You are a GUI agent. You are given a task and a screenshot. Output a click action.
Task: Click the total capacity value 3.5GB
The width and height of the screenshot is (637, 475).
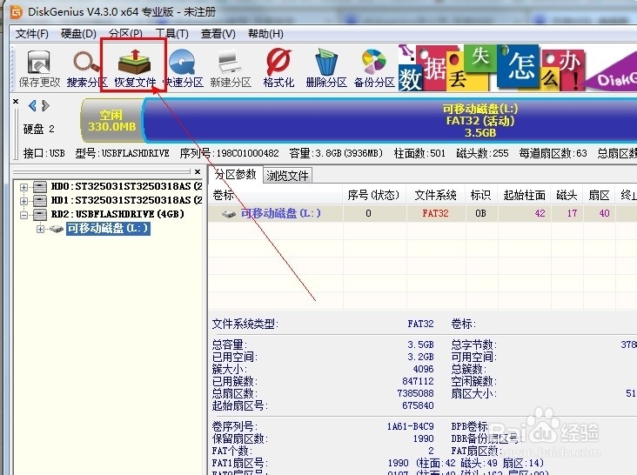421,345
